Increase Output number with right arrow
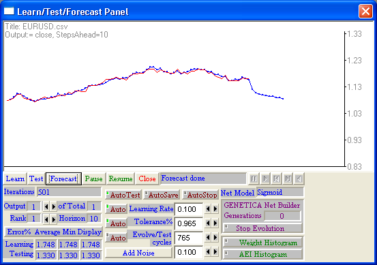The height and width of the screenshot is (265, 377). [53, 206]
